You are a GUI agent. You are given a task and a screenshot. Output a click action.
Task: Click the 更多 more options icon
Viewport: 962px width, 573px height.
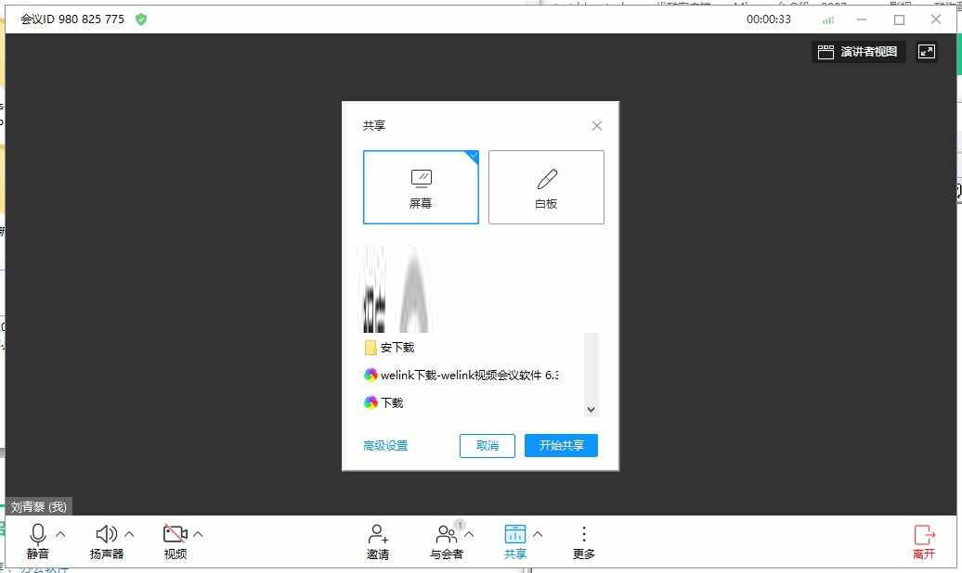pos(583,535)
